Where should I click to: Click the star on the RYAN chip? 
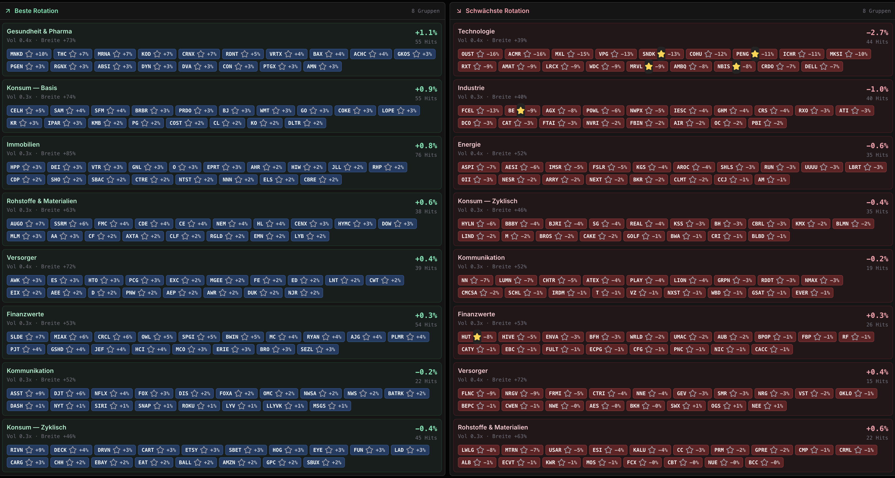[x=326, y=337]
